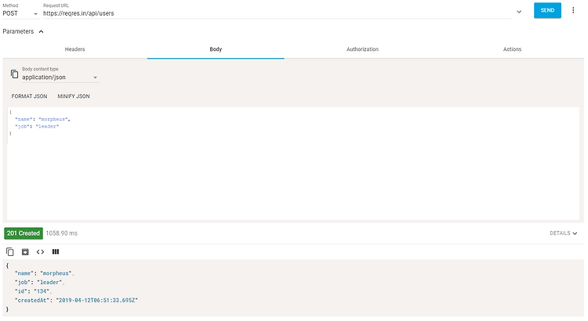Select the Body tab
Image resolution: width=588 pixels, height=321 pixels.
tap(216, 49)
